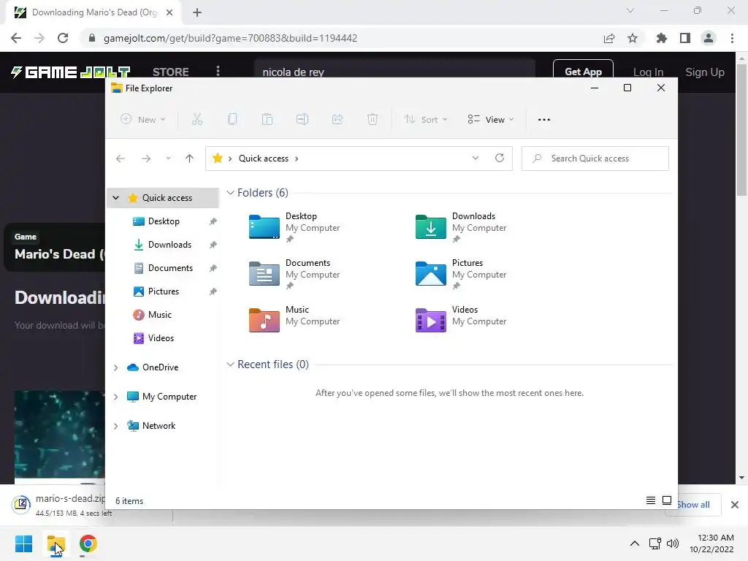Open the Documents folder tile
Image resolution: width=748 pixels, height=561 pixels.
click(x=294, y=273)
